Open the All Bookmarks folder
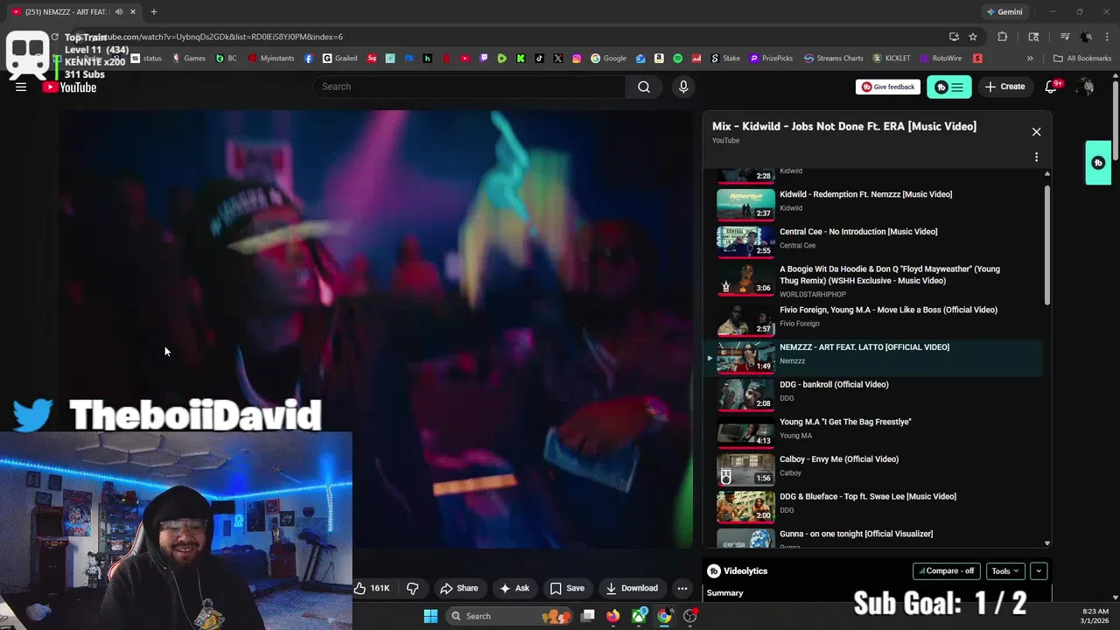This screenshot has height=630, width=1120. click(1082, 59)
